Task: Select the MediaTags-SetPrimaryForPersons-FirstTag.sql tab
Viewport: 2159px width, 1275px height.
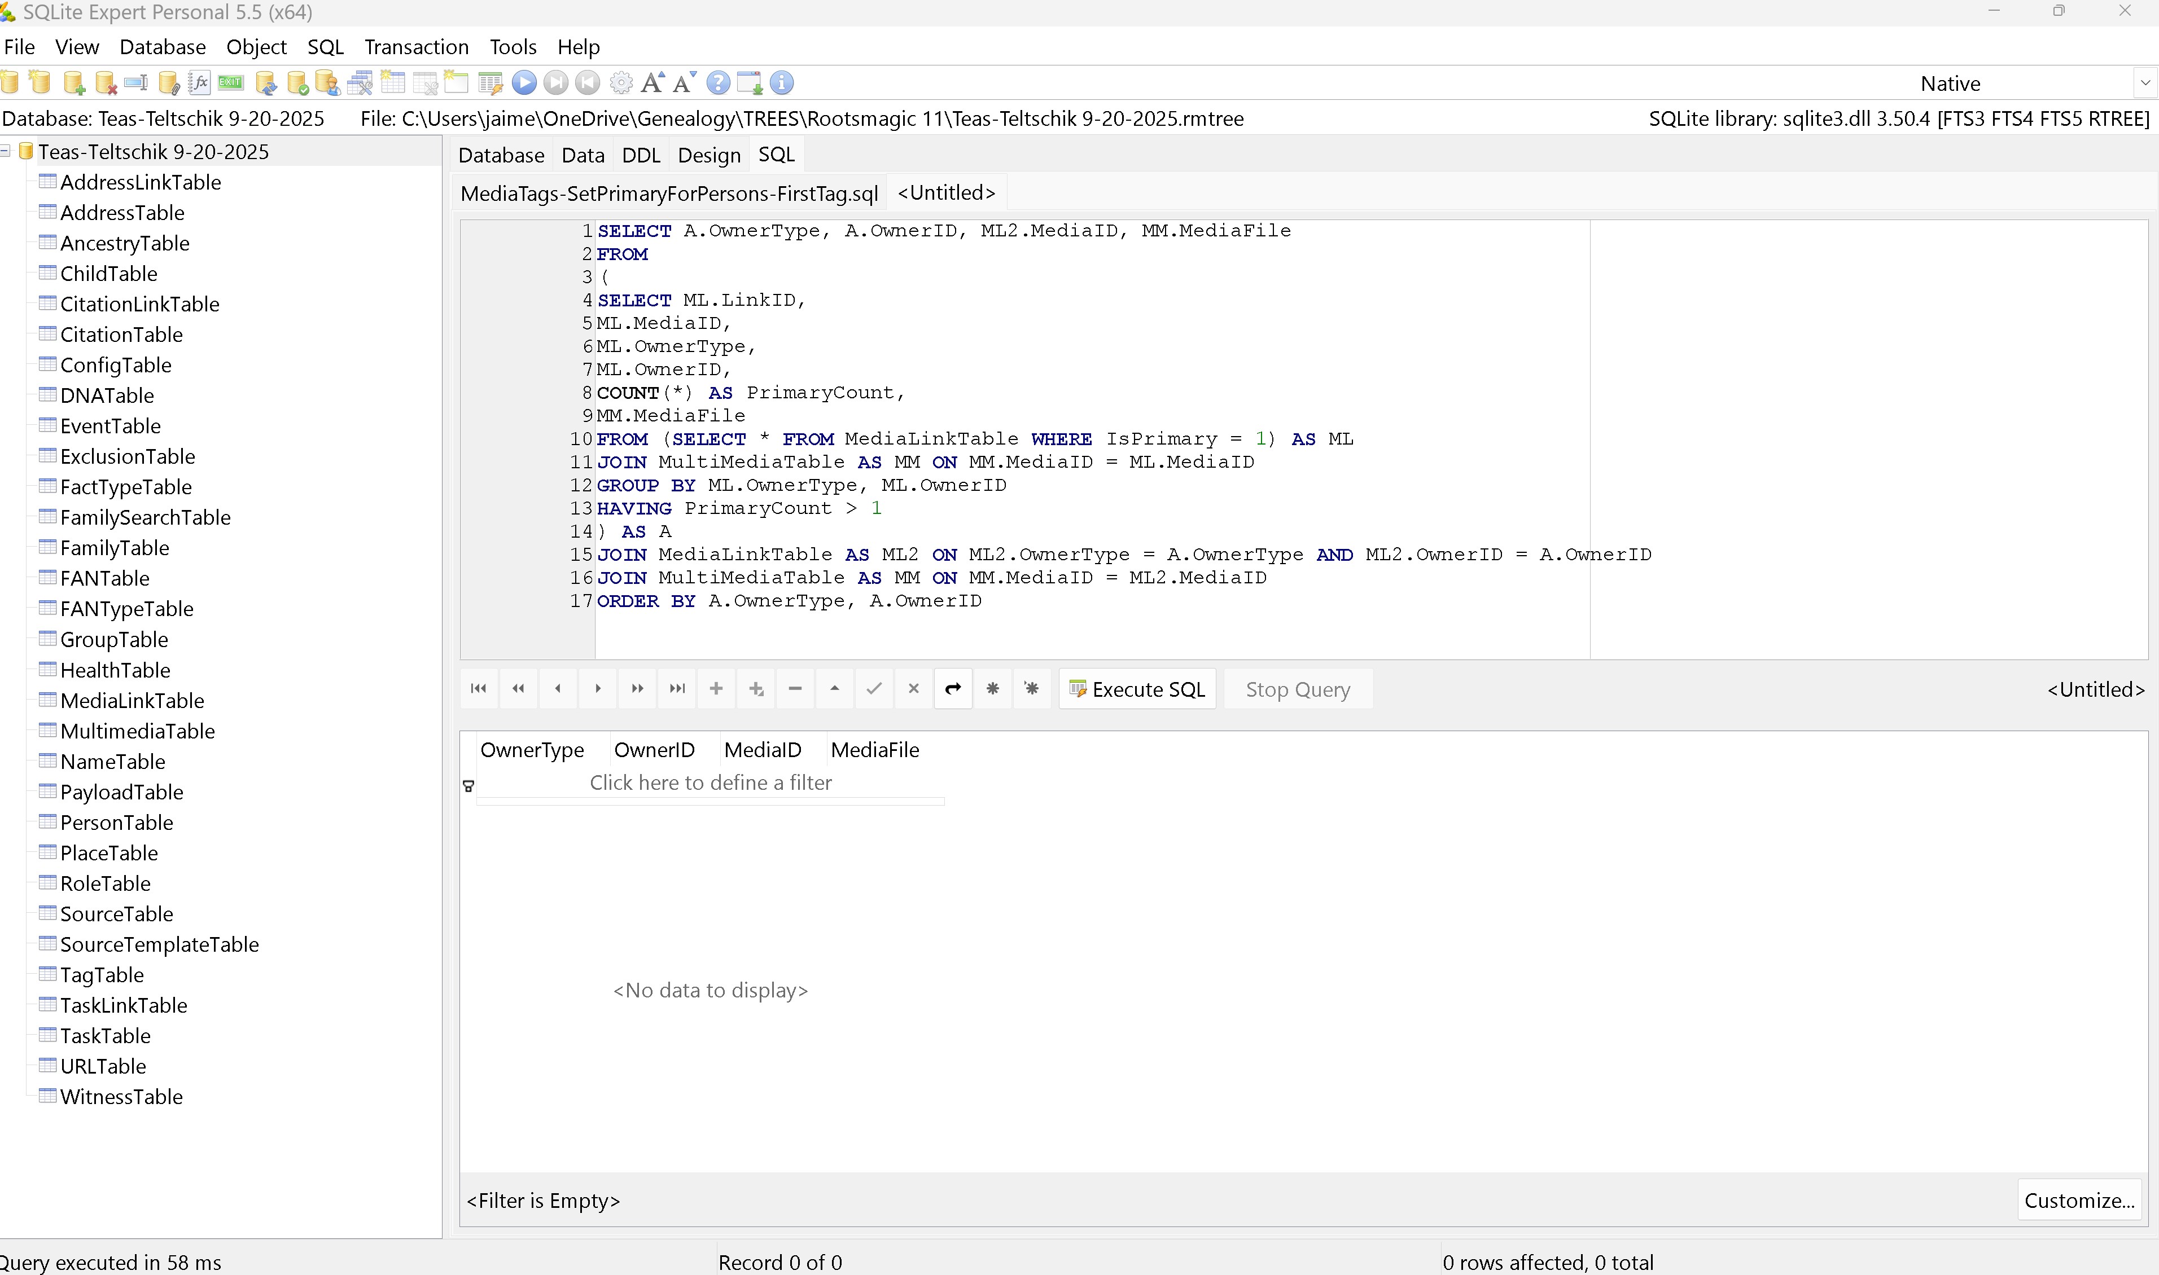Action: [669, 194]
